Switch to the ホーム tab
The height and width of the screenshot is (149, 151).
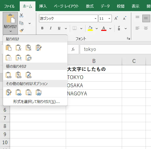(x=28, y=6)
